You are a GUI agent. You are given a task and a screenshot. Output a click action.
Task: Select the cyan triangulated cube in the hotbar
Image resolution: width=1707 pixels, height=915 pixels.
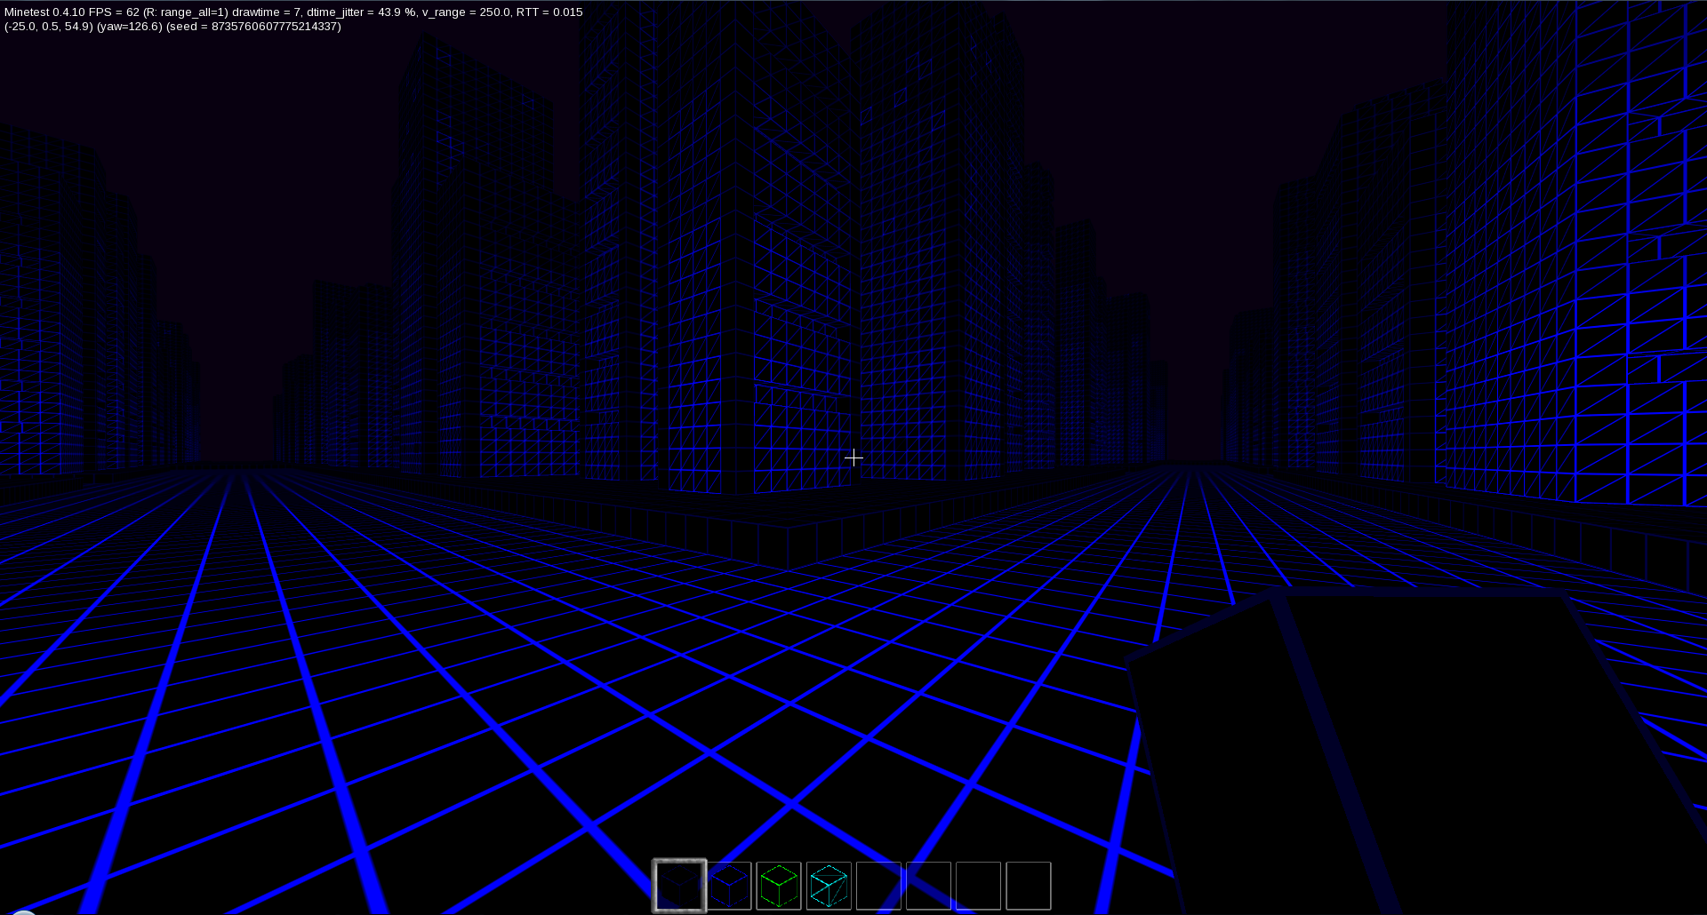[828, 885]
